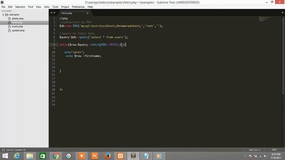The width and height of the screenshot is (285, 160).
Task: Place cursor on the PDO connection line
Action: tap(111, 26)
